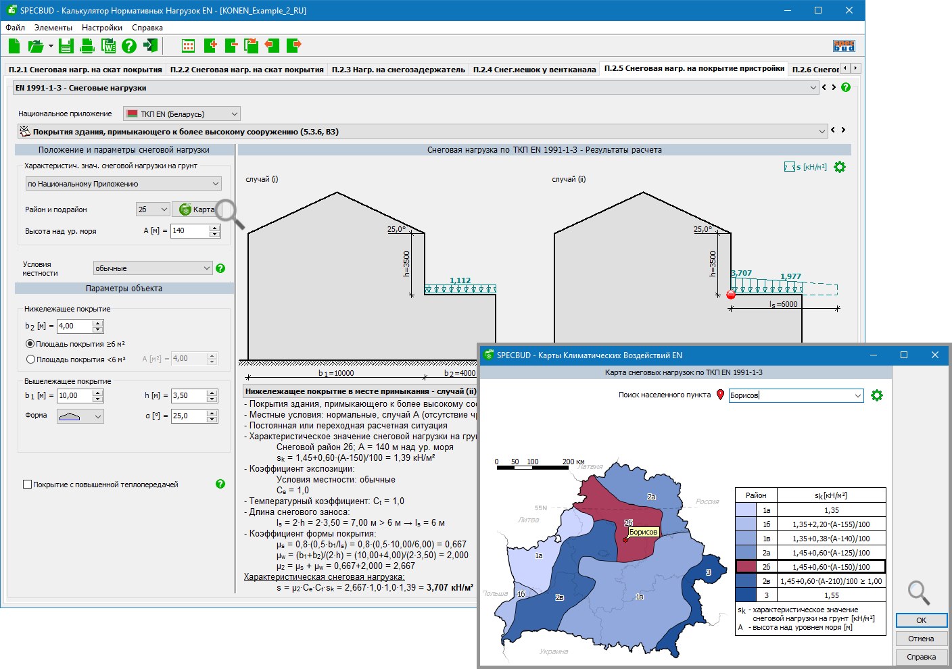The width and height of the screenshot is (952, 669).
Task: Switch to П.2.3 snow guard tab
Action: click(x=398, y=70)
